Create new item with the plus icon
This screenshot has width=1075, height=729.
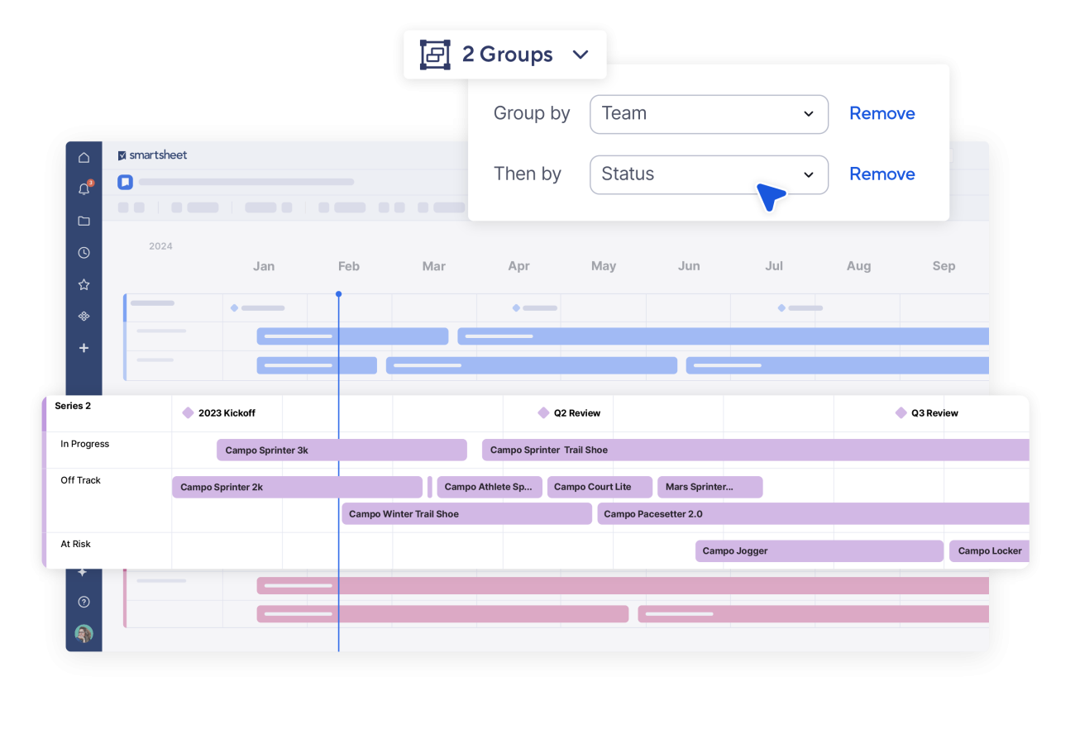[84, 348]
